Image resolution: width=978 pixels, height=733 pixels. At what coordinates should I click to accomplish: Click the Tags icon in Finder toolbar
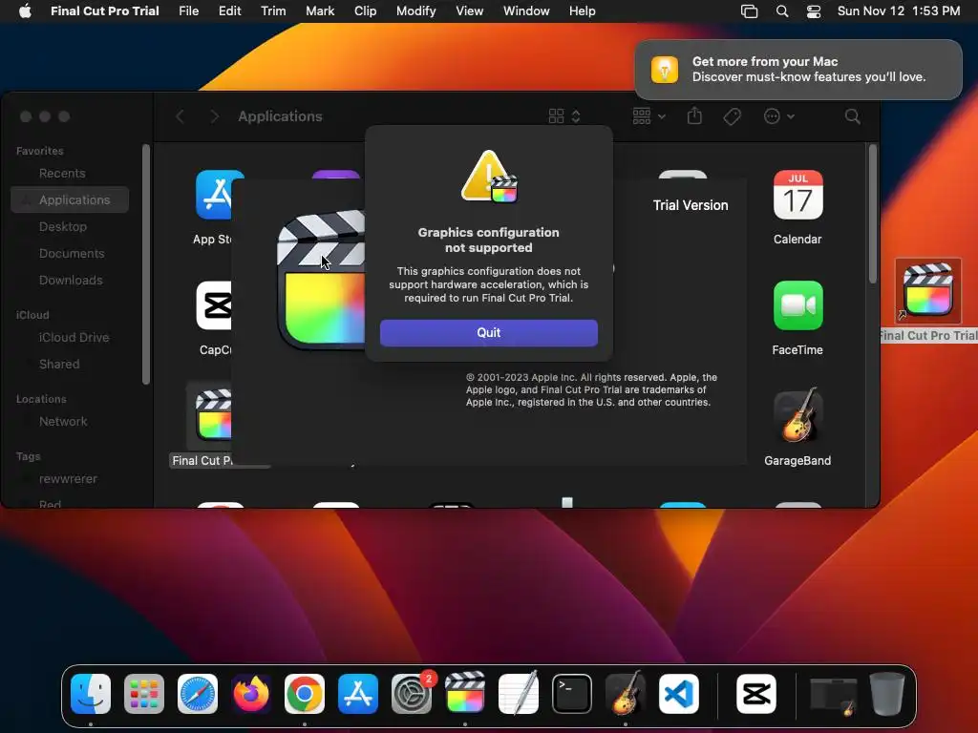click(x=732, y=116)
